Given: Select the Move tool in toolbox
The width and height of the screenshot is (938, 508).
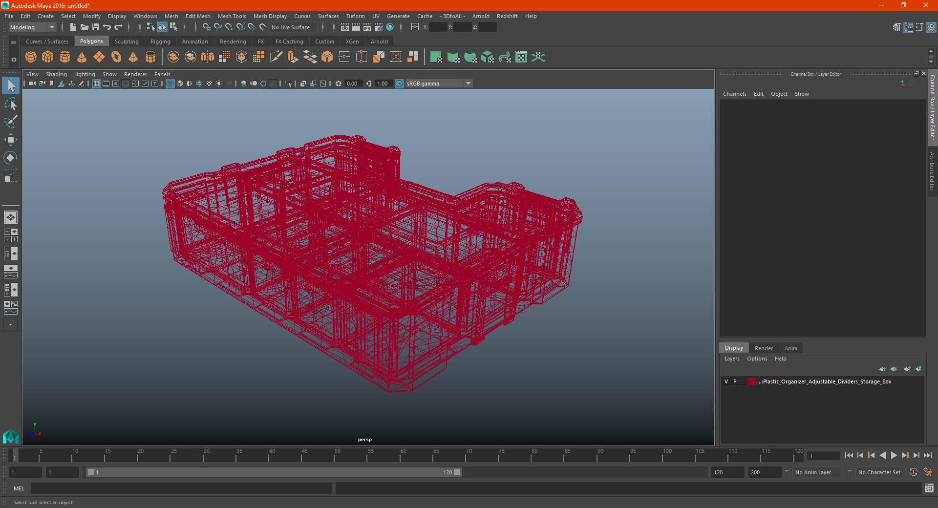Looking at the screenshot, I should (10, 140).
